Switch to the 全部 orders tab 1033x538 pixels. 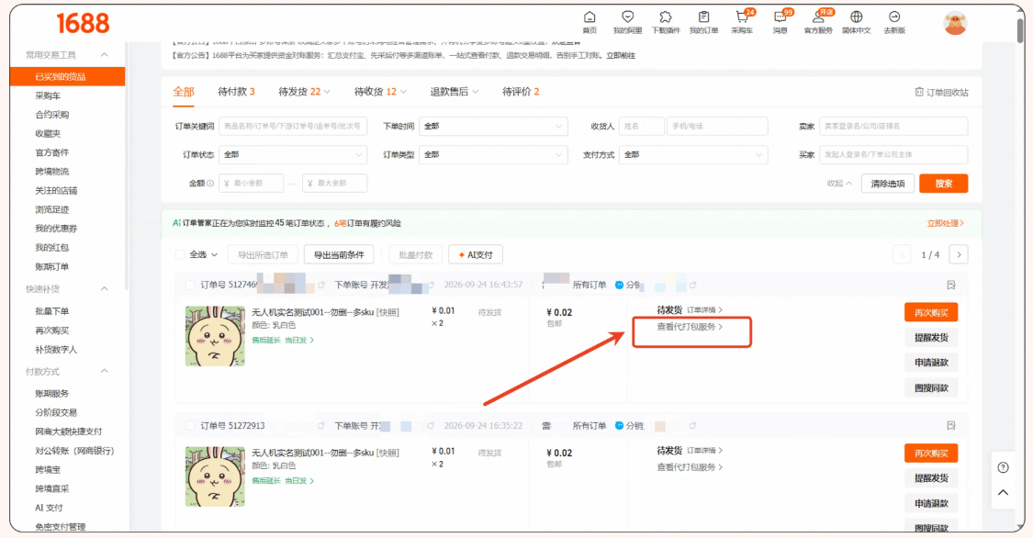pyautogui.click(x=184, y=92)
